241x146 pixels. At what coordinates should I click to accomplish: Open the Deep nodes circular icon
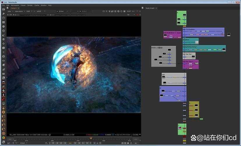click(3, 56)
